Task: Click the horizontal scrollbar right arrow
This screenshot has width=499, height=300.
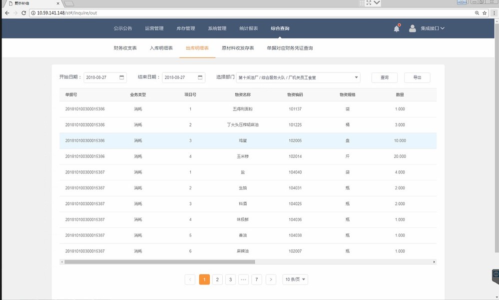Action: coord(434,262)
